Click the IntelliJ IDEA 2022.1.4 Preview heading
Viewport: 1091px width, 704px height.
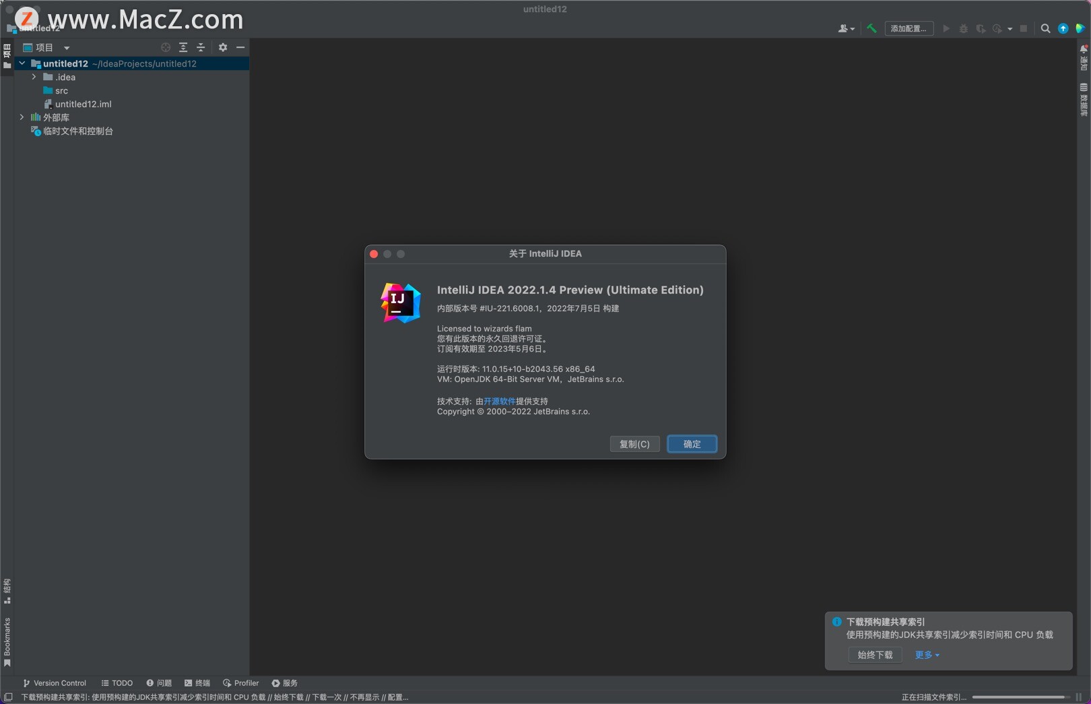pos(570,290)
